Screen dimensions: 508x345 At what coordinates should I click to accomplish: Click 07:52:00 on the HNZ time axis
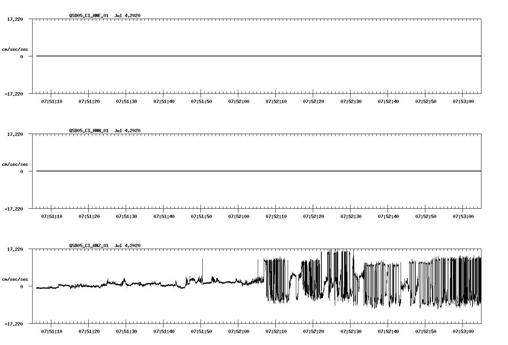click(239, 331)
